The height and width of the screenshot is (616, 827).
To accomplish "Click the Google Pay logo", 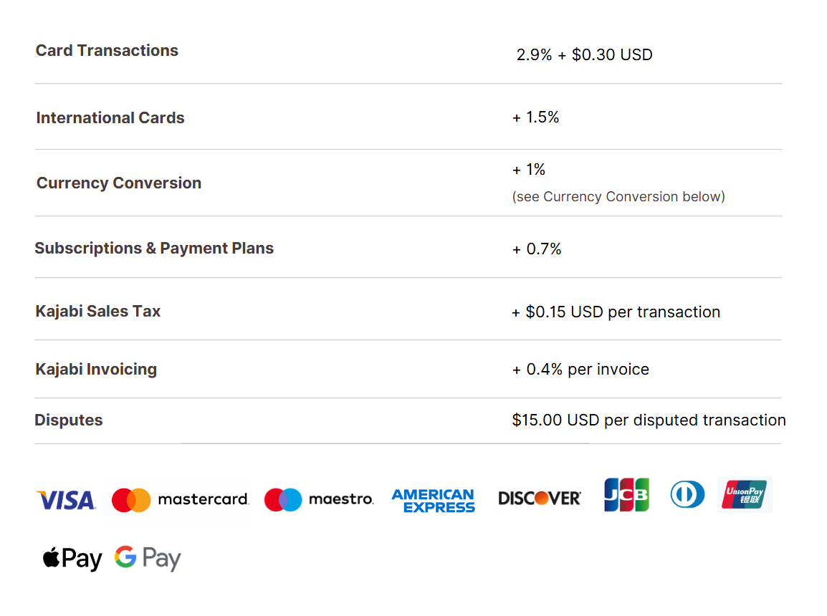I will tap(148, 558).
